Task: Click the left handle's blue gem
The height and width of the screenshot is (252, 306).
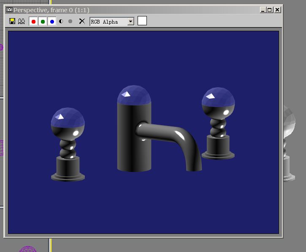Action: (67, 118)
